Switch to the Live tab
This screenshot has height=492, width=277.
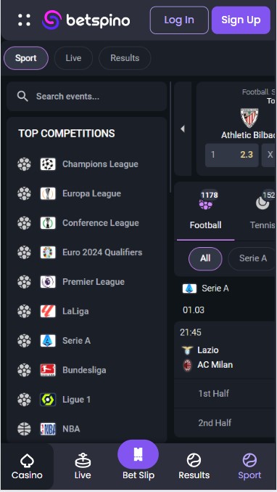click(73, 58)
